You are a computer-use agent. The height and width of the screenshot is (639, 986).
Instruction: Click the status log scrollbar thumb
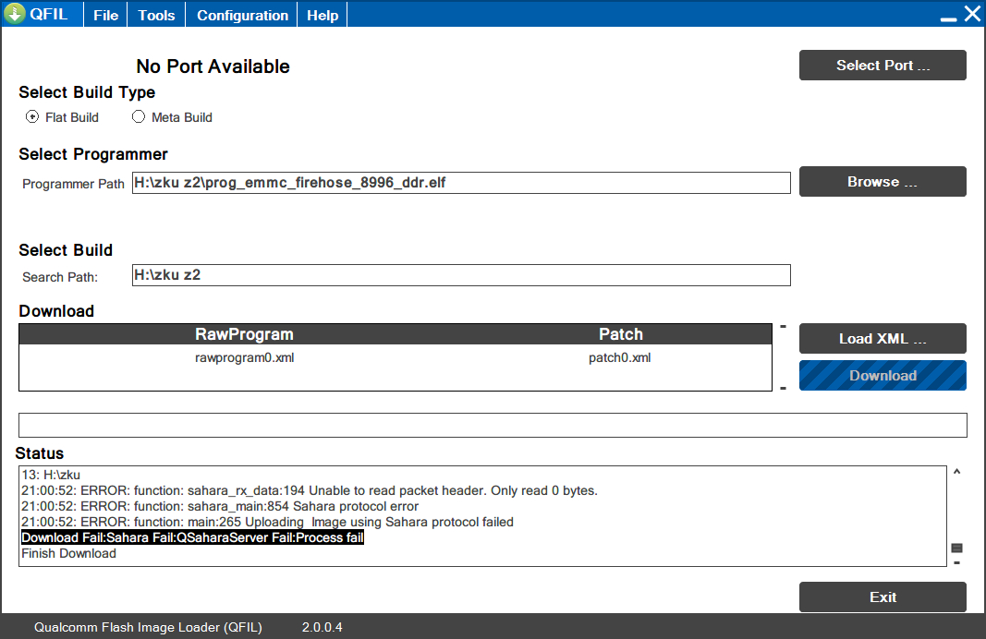(956, 548)
